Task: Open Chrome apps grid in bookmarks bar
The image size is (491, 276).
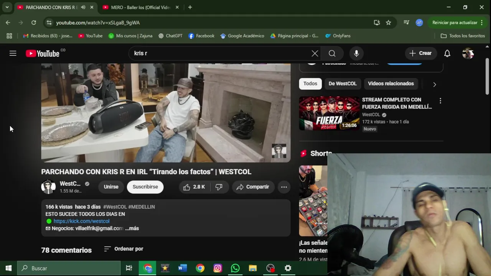Action: click(x=9, y=36)
